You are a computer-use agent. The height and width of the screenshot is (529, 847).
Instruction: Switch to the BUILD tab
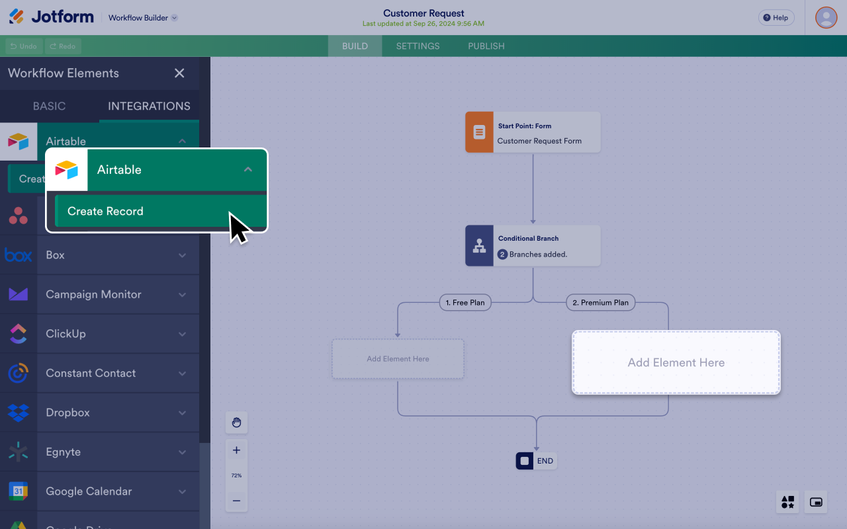tap(355, 46)
